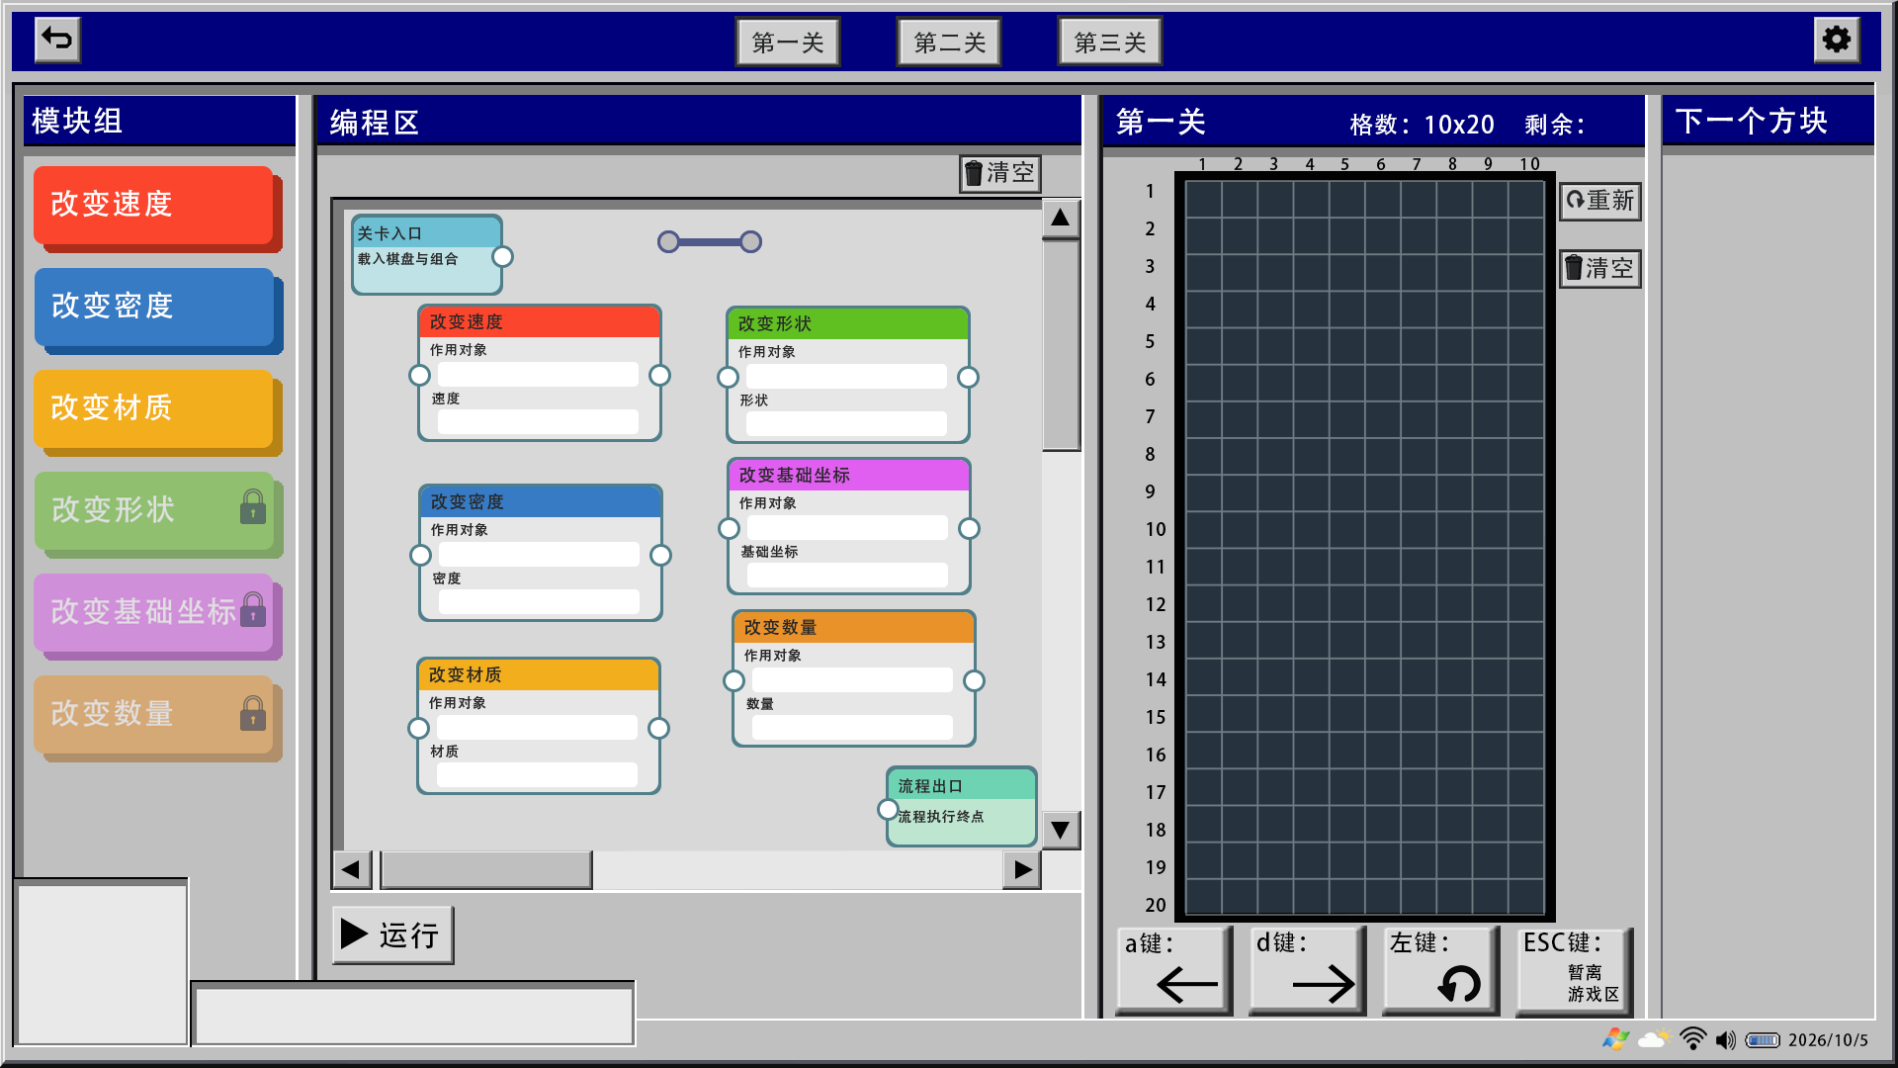This screenshot has width=1898, height=1068.
Task: Click the lock icon on 改变形状
Action: (x=253, y=507)
